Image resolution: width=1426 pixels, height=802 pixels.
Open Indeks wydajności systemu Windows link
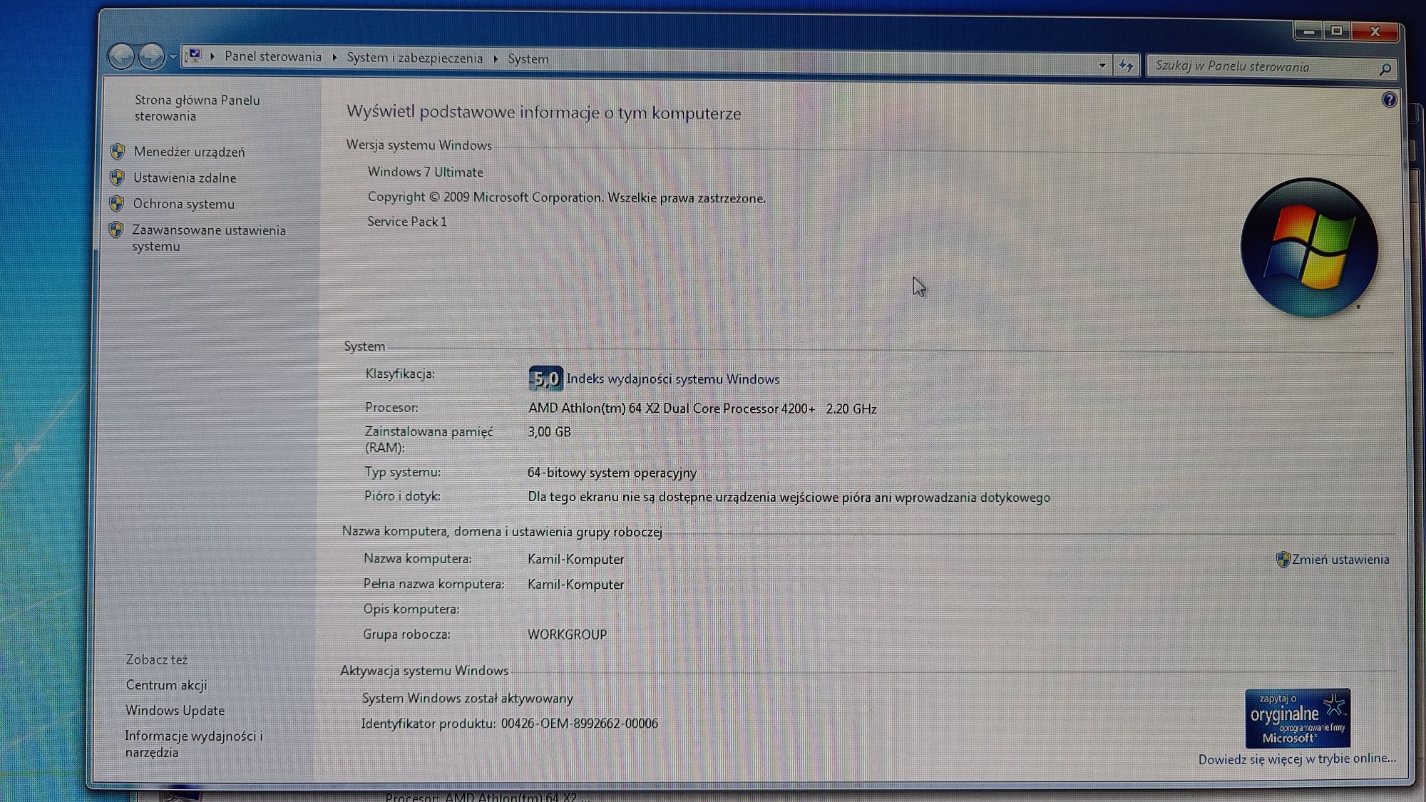coord(673,379)
